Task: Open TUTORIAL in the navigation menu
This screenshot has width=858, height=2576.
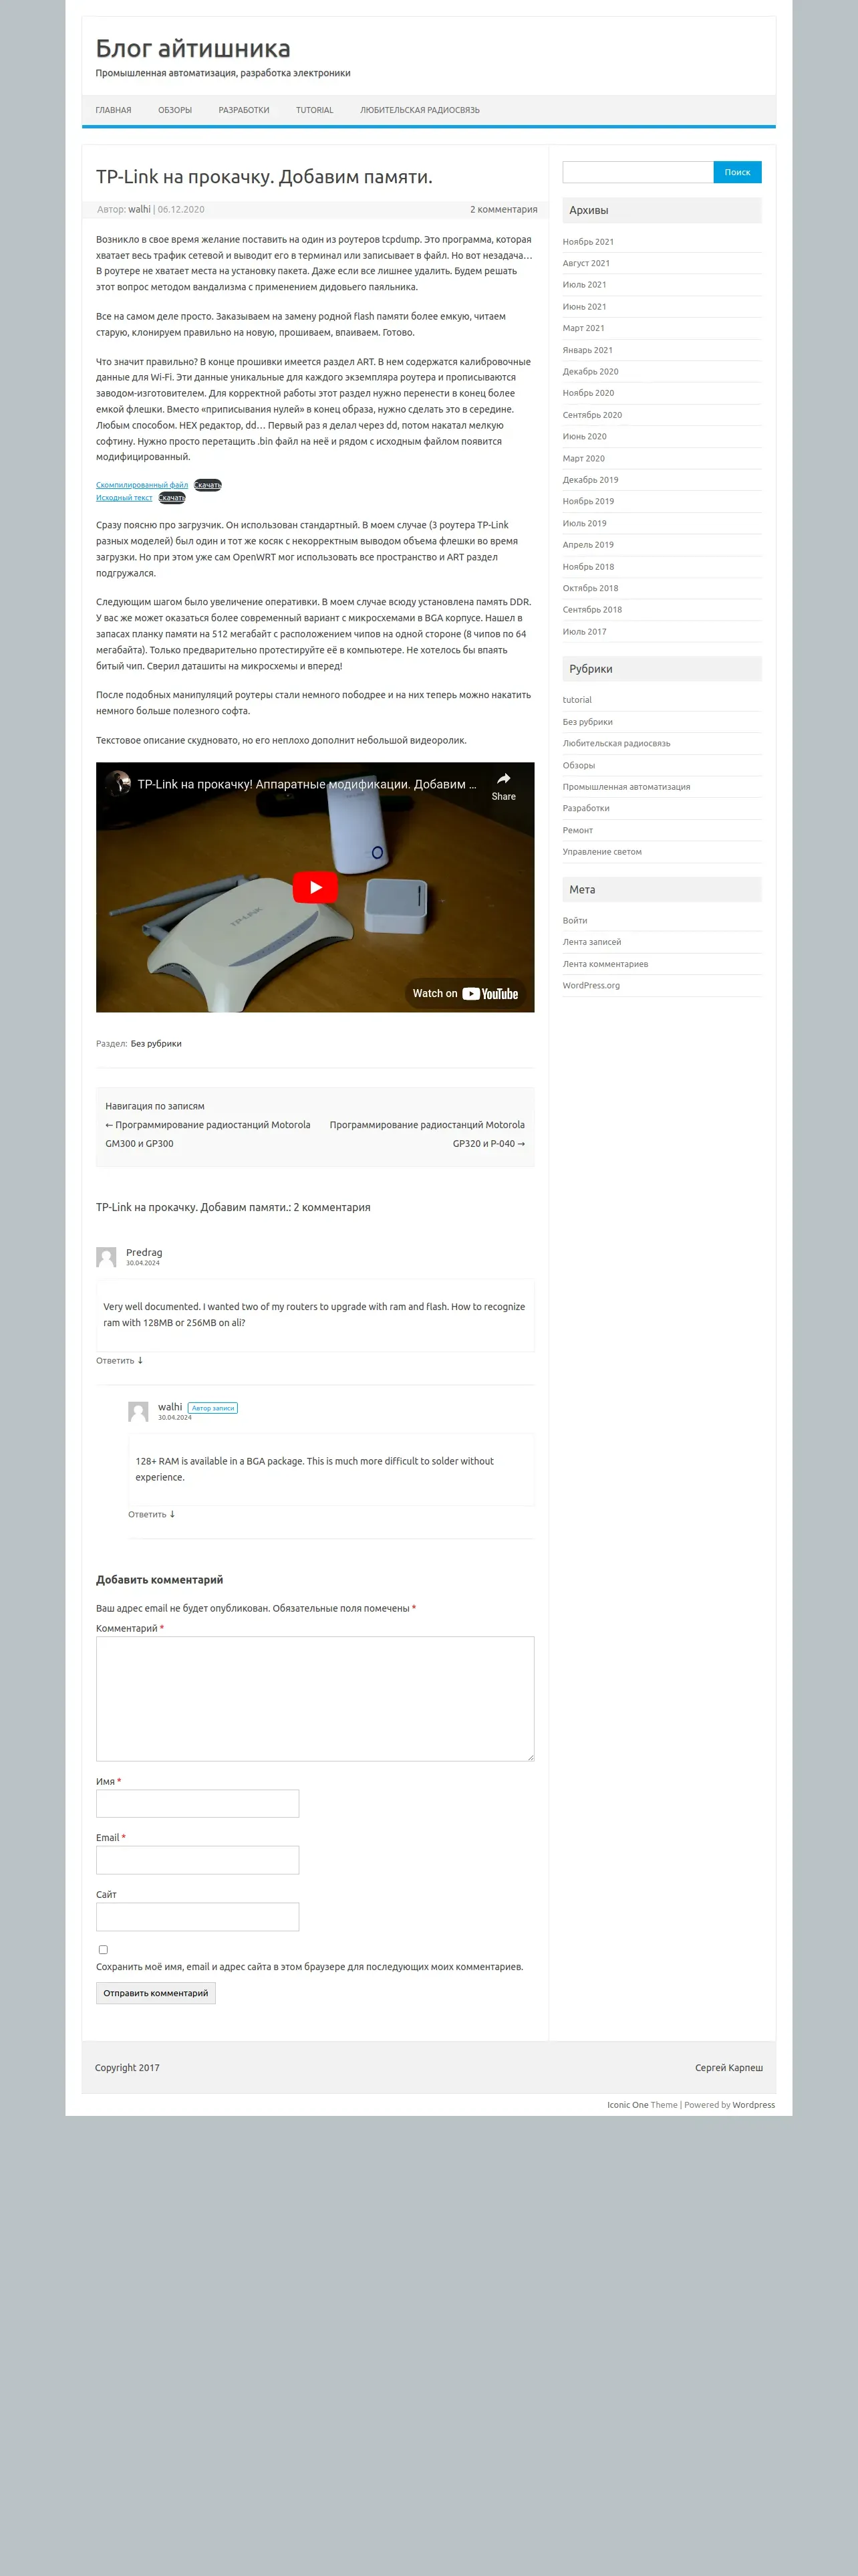Action: [315, 110]
